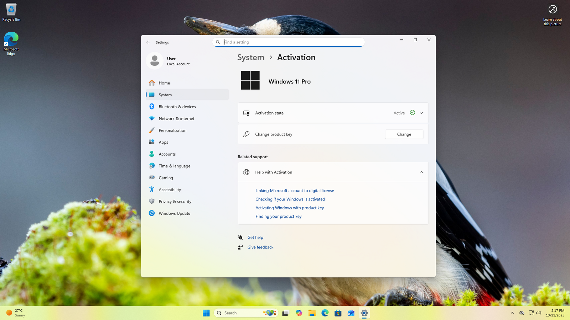570x320 pixels.
Task: Collapse the Help with Activation section
Action: pyautogui.click(x=421, y=172)
